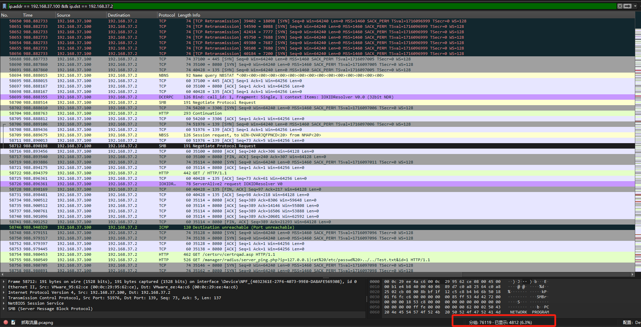This screenshot has height=327, width=641.
Task: Select packet 58741 FIN, ACK Seq=389 row
Action: click(x=317, y=222)
